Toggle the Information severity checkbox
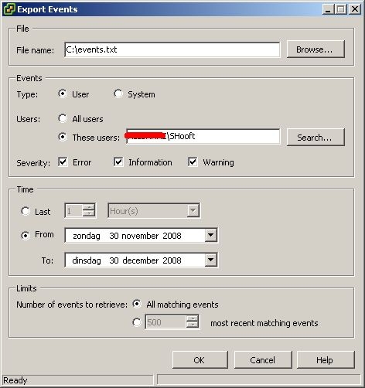 click(x=118, y=162)
